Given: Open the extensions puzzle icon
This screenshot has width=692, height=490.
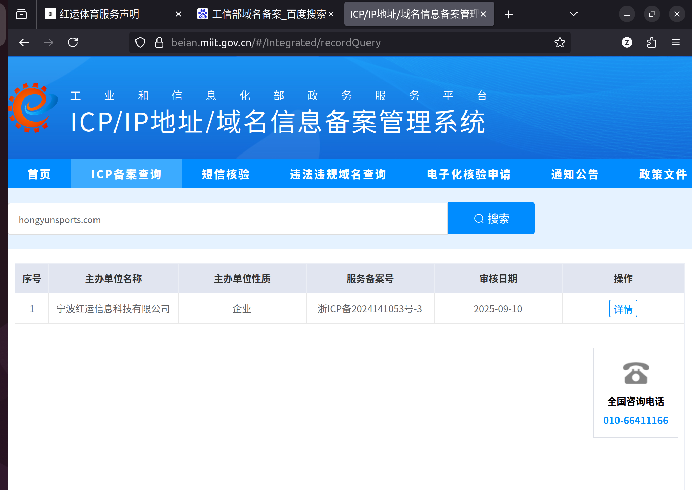Looking at the screenshot, I should [651, 43].
